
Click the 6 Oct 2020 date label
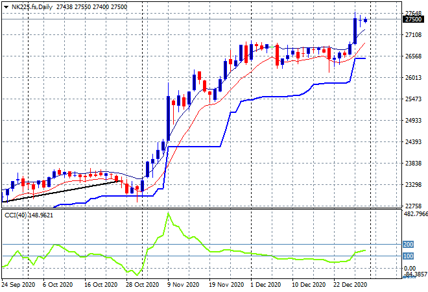tap(58, 285)
